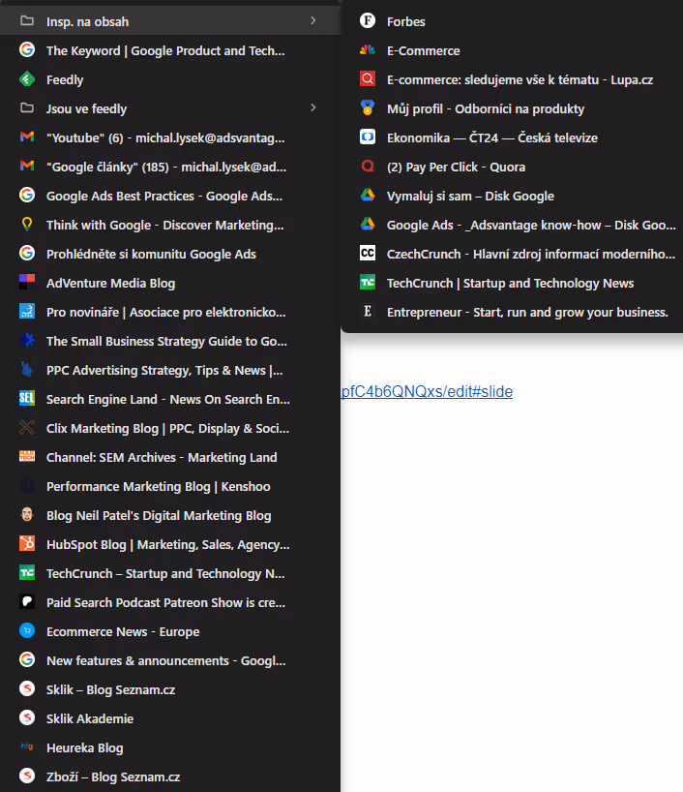Select "New features & announcements - Googl..."

170,660
